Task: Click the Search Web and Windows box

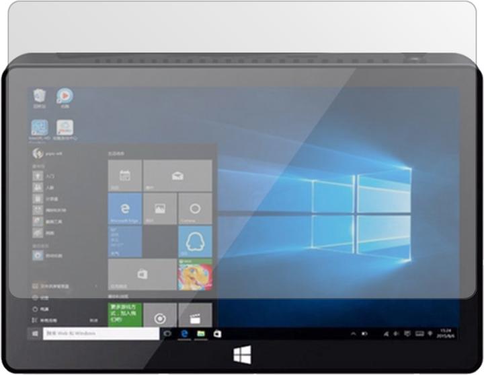Action: click(x=102, y=333)
